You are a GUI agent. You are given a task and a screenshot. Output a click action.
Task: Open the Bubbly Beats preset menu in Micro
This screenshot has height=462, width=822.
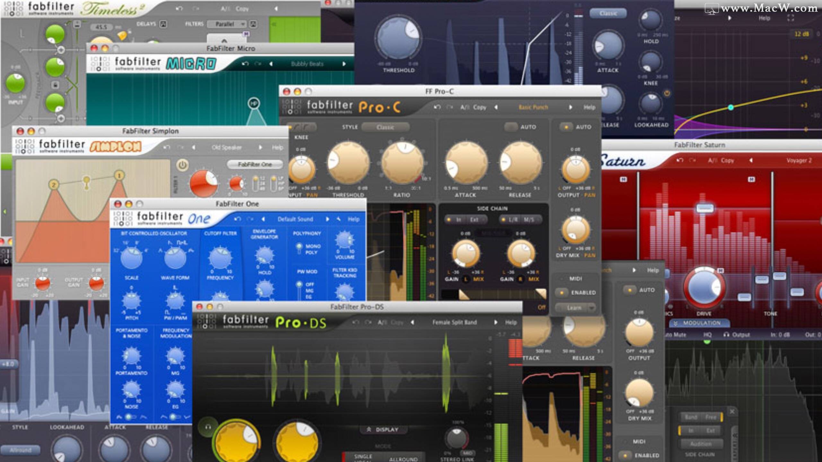tap(307, 64)
